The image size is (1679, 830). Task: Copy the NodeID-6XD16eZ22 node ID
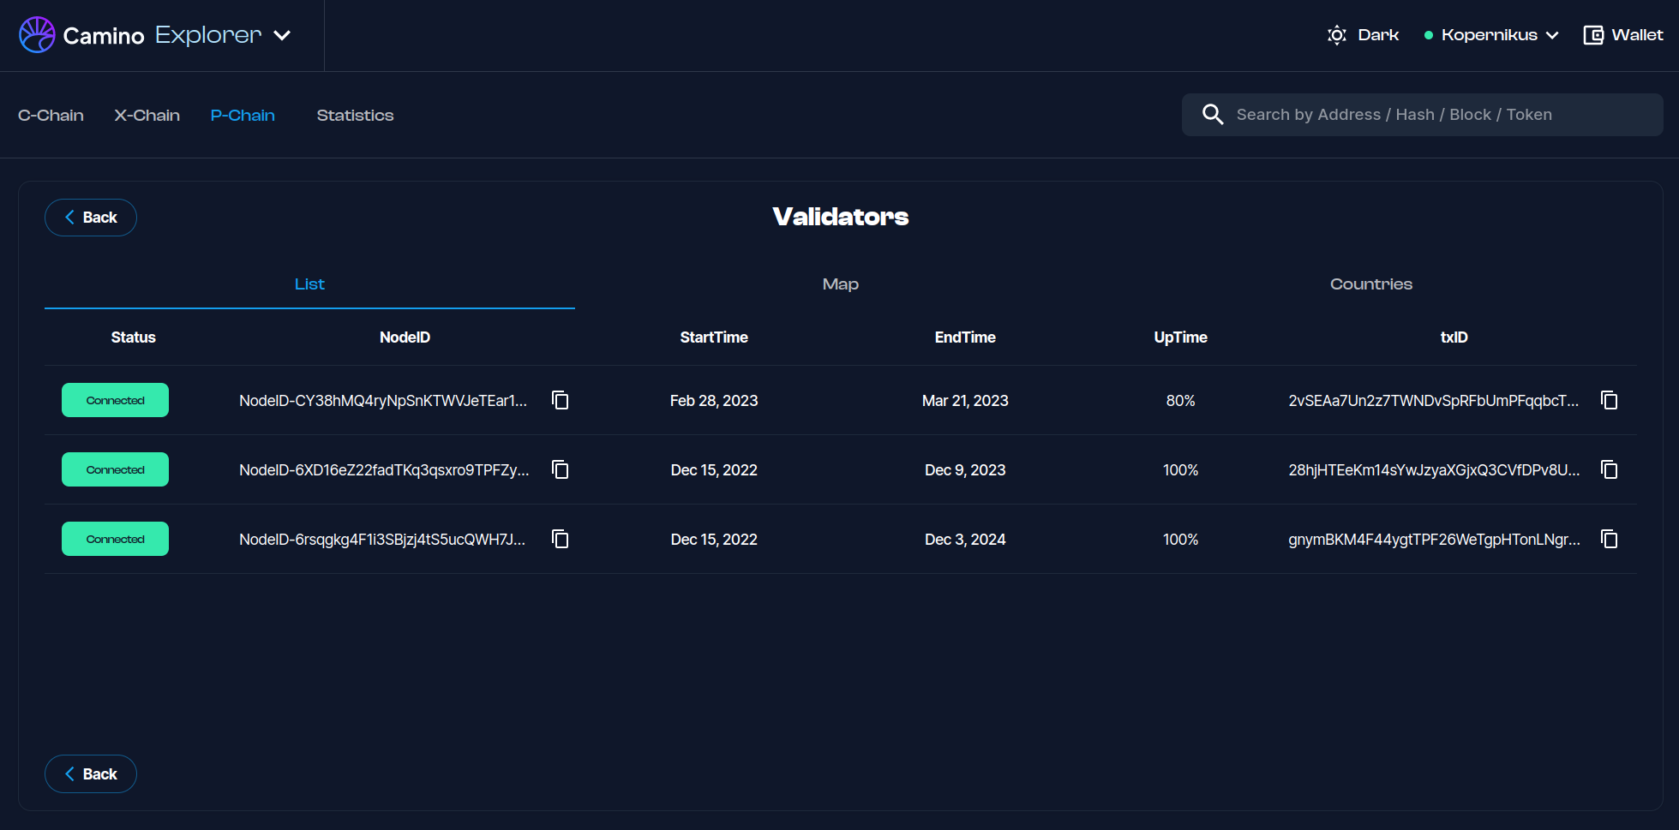561,469
